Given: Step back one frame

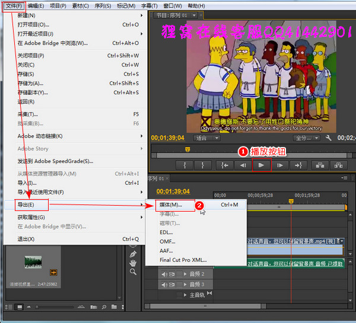Looking at the screenshot, I should pos(243,165).
